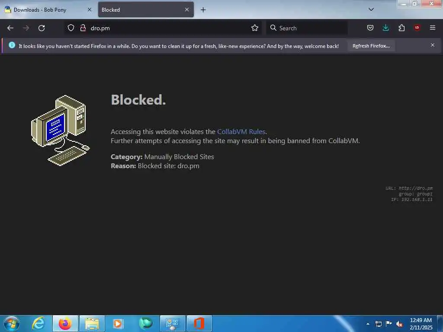Expand the list all tabs dropdown
The width and height of the screenshot is (443, 332).
(x=371, y=10)
